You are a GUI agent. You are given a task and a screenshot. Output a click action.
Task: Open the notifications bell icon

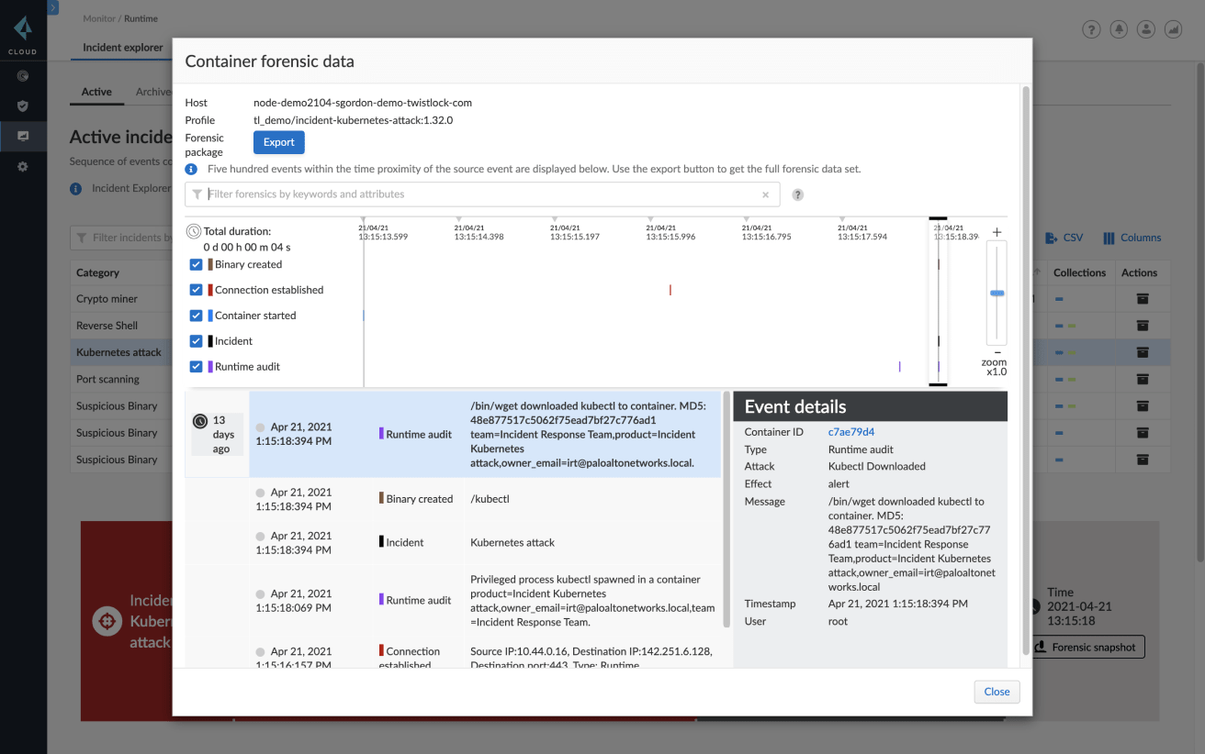(x=1119, y=29)
